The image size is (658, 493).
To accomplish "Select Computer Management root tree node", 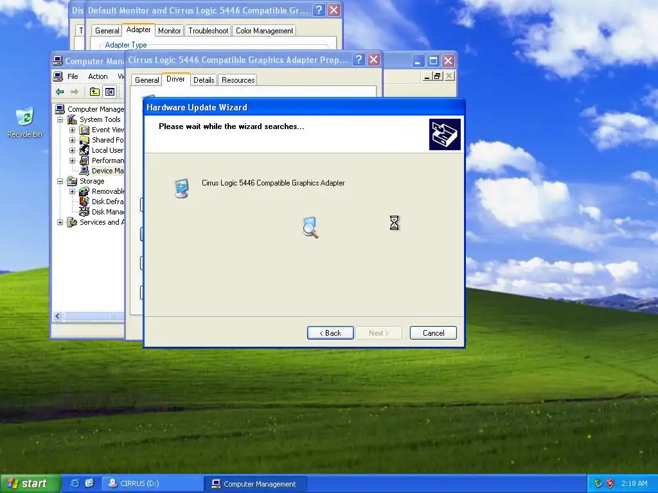I will 95,109.
